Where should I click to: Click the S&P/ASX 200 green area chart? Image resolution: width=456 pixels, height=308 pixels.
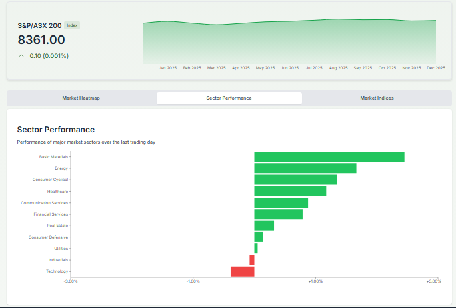click(x=289, y=41)
